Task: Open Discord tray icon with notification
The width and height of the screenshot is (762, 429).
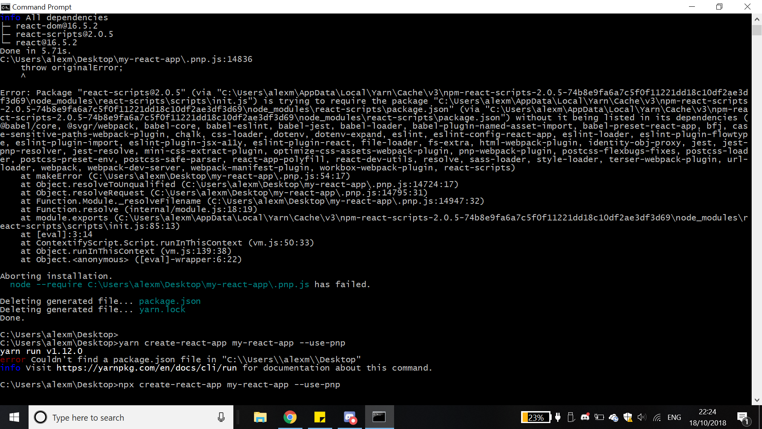Action: (585, 417)
